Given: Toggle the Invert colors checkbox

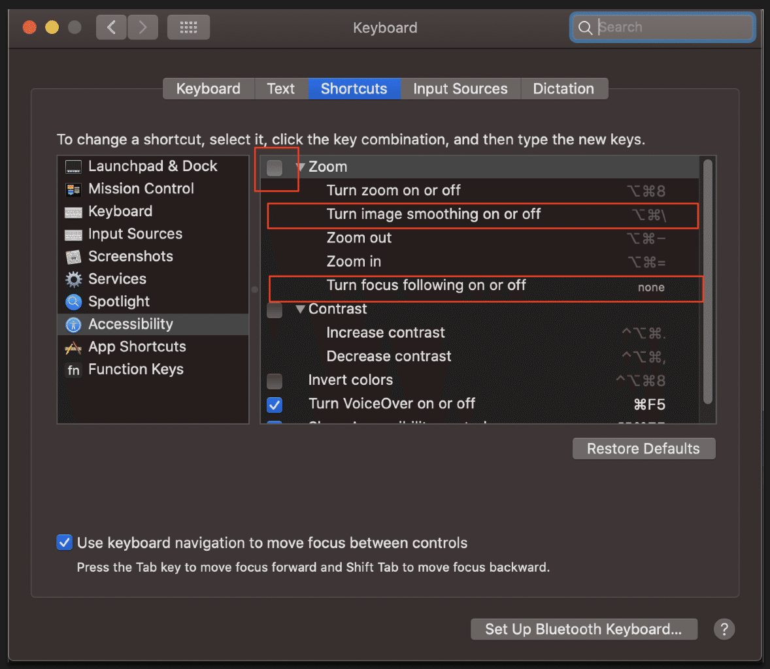Looking at the screenshot, I should 275,381.
